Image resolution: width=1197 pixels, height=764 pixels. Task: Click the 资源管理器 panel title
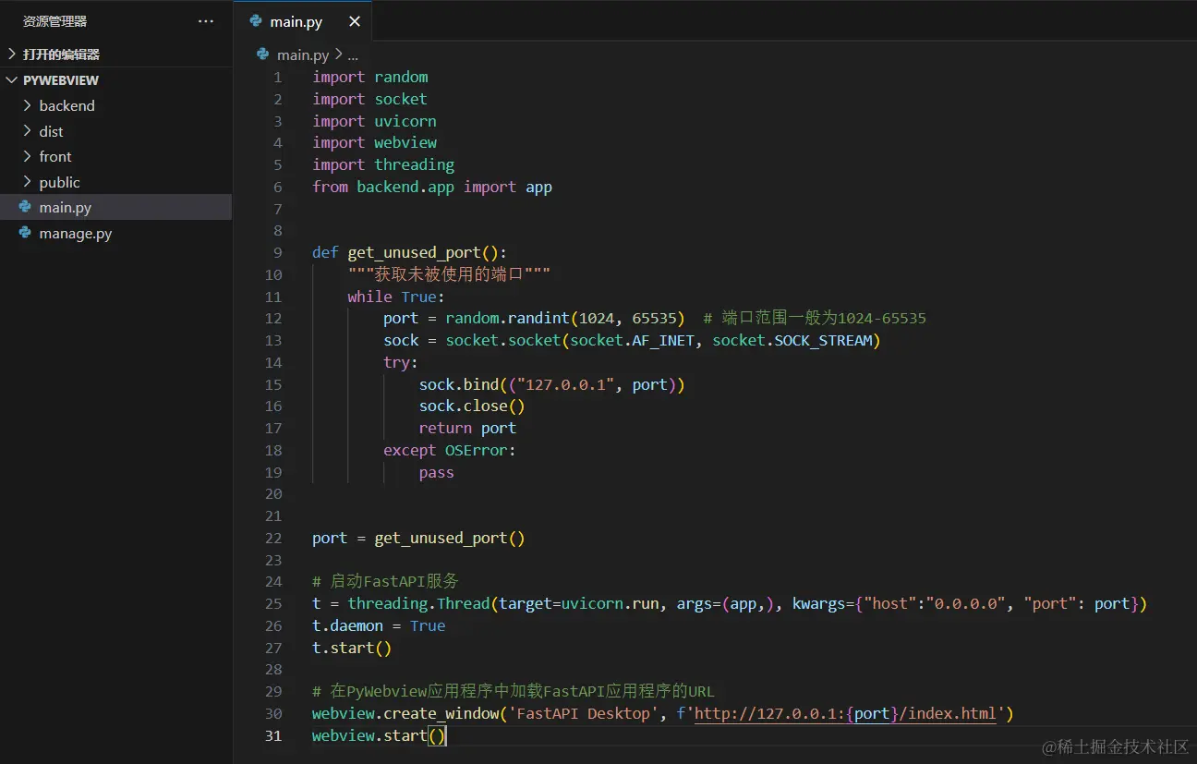tap(55, 21)
